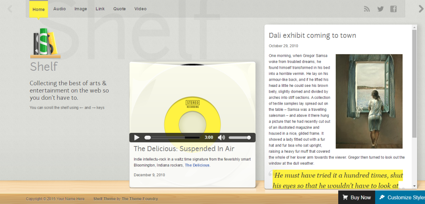Click the left shelf scroll arrow
This screenshot has width=425, height=204.
click(x=10, y=9)
